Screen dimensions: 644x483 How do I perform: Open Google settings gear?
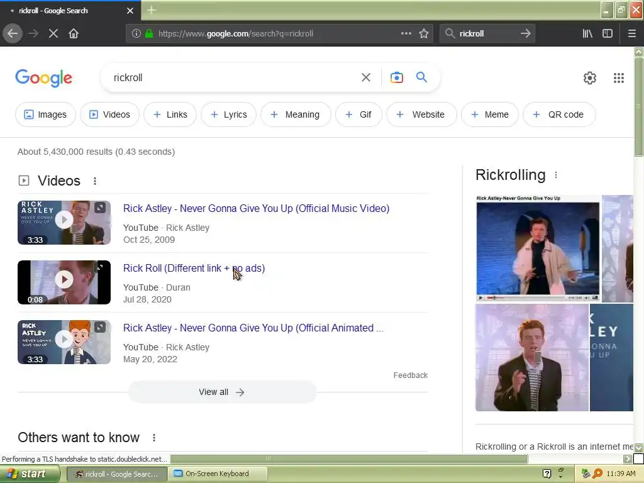click(590, 77)
